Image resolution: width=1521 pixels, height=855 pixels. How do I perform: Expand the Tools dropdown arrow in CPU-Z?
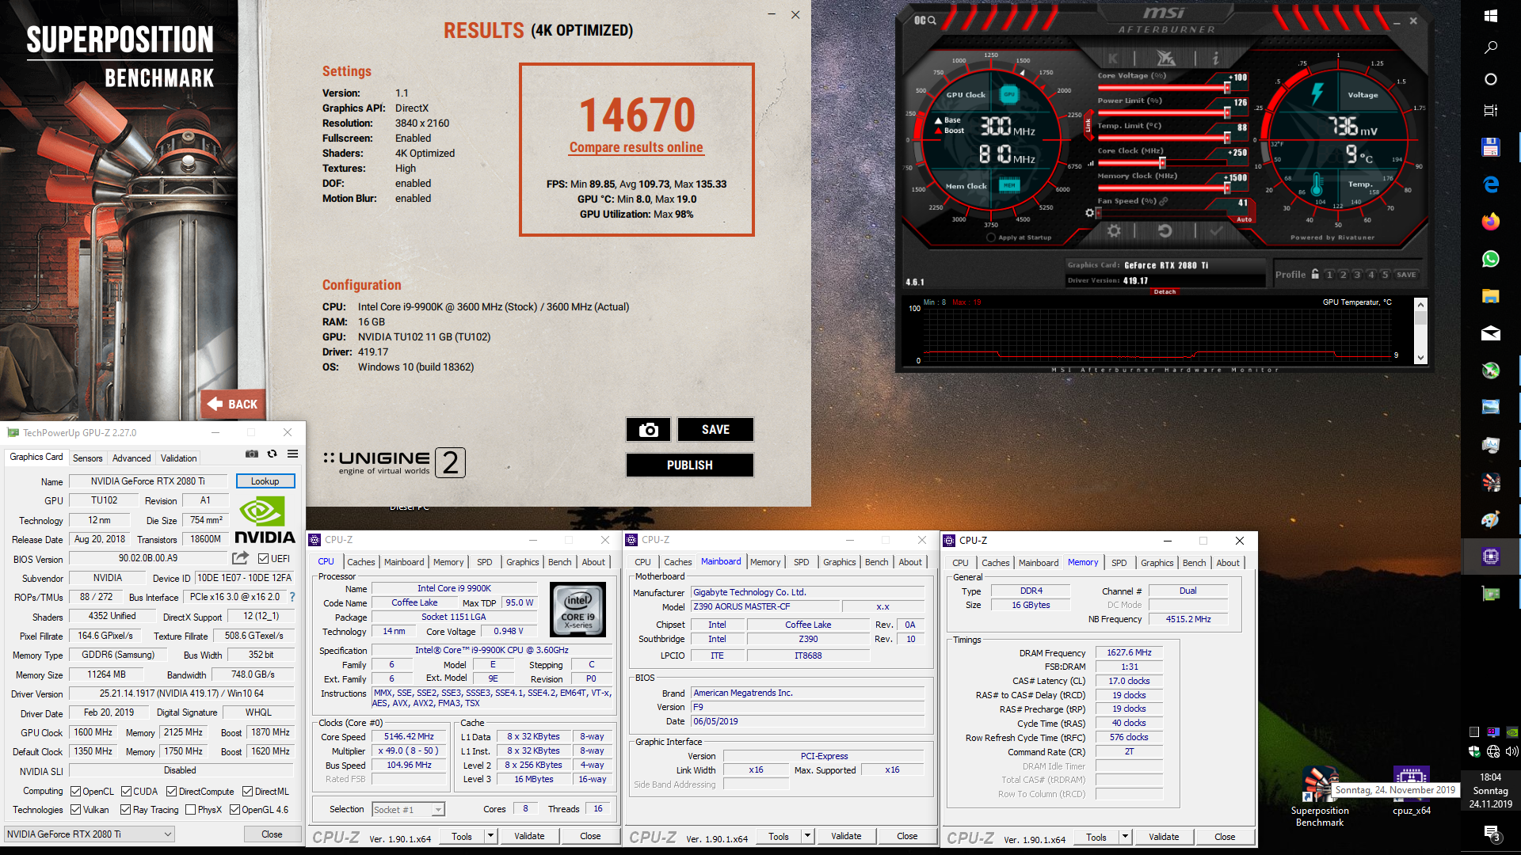[490, 836]
